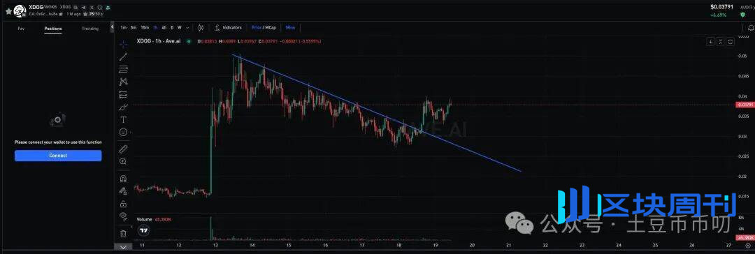
Task: Select the trend line drawing tool
Action: pos(123,57)
